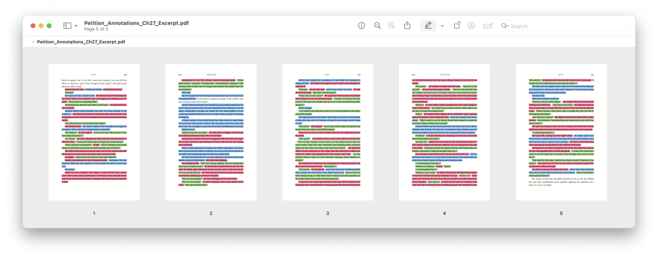The image size is (658, 258).
Task: Collapse the Petition_Annotations_Ch27_Excerpt.pdf disclosure triangle
Action: 33,42
